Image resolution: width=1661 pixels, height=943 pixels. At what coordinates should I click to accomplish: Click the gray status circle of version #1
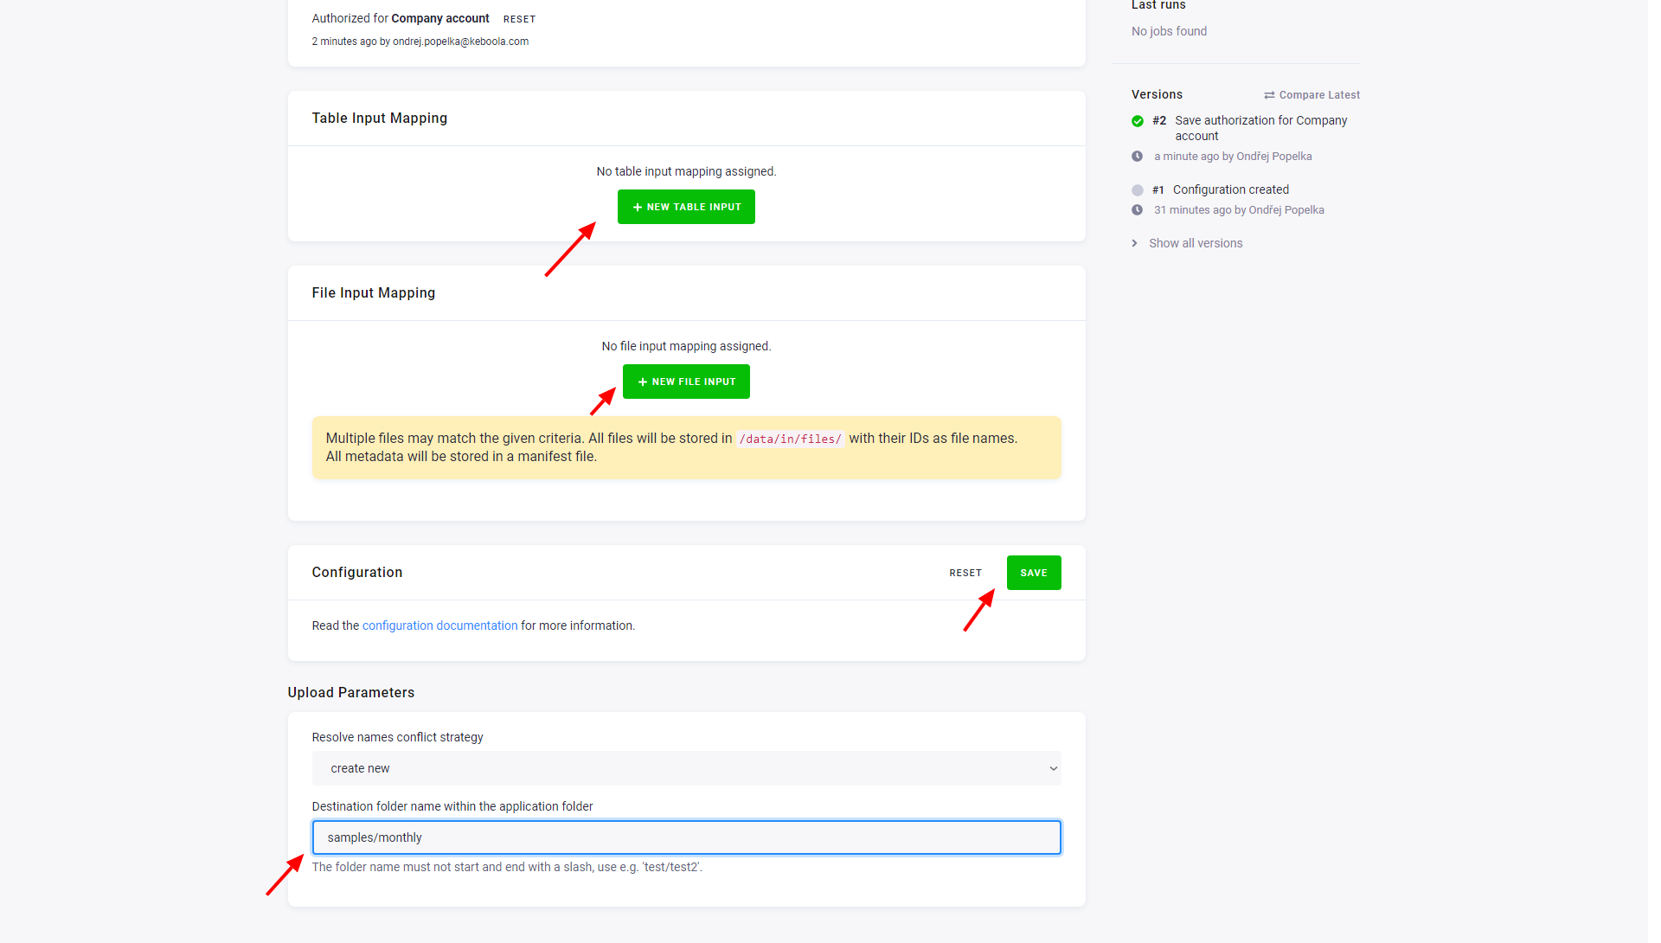[1138, 190]
